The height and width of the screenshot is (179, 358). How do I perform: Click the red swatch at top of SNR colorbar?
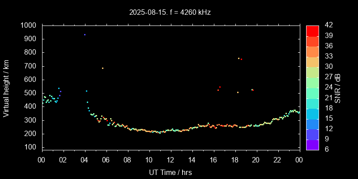pos(312,30)
